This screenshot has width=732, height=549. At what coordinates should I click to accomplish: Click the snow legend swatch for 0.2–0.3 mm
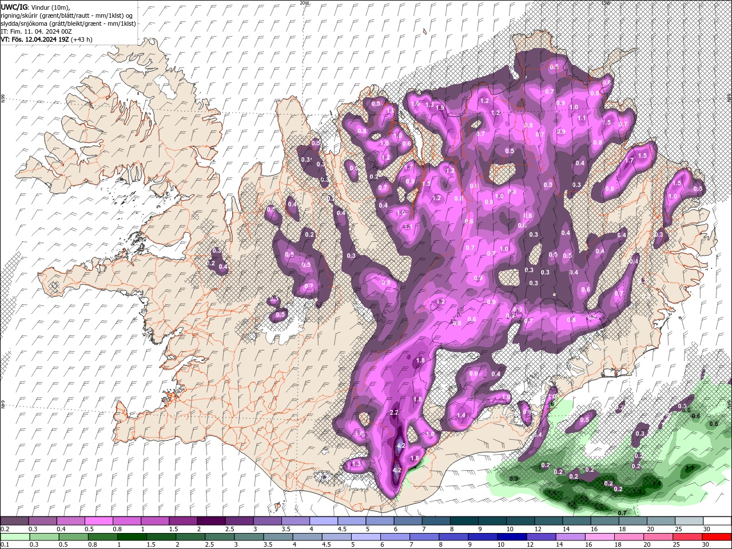point(14,520)
